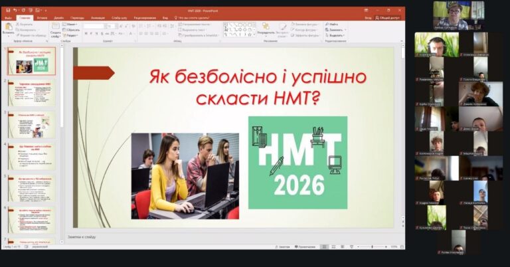The image size is (510, 267).
Task: Click the slide title 'Як безболісно і успішно'
Action: click(258, 78)
